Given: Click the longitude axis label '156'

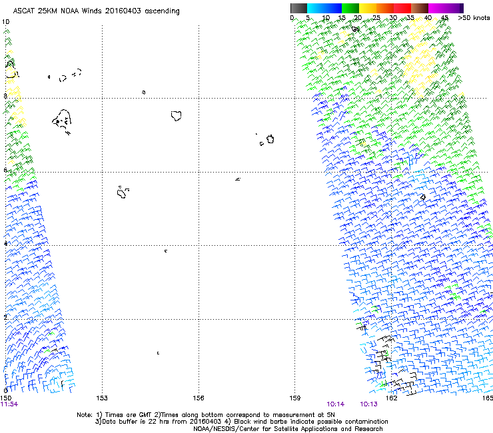Looking at the screenshot, I should point(199,398).
